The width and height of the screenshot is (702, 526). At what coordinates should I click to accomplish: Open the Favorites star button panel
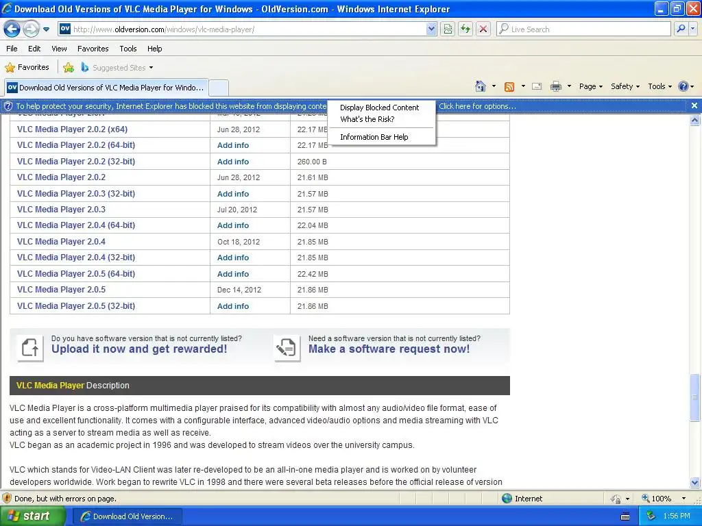coord(27,68)
